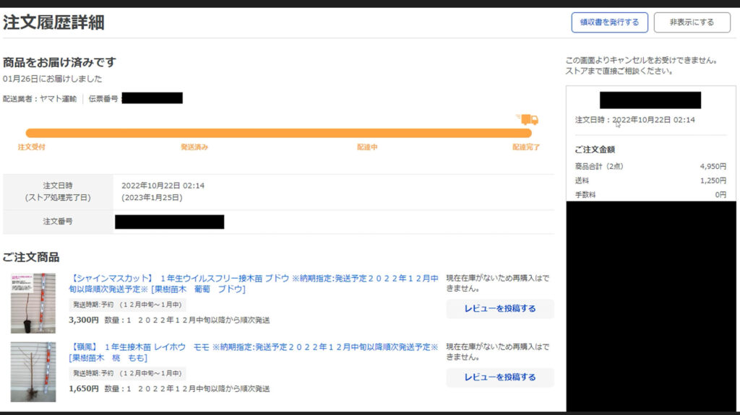Select the 発送済み progress step label
740x415 pixels.
[194, 147]
